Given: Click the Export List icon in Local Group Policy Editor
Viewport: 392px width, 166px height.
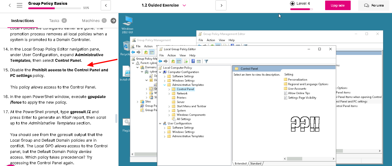Looking at the screenshot, I should (x=186, y=61).
